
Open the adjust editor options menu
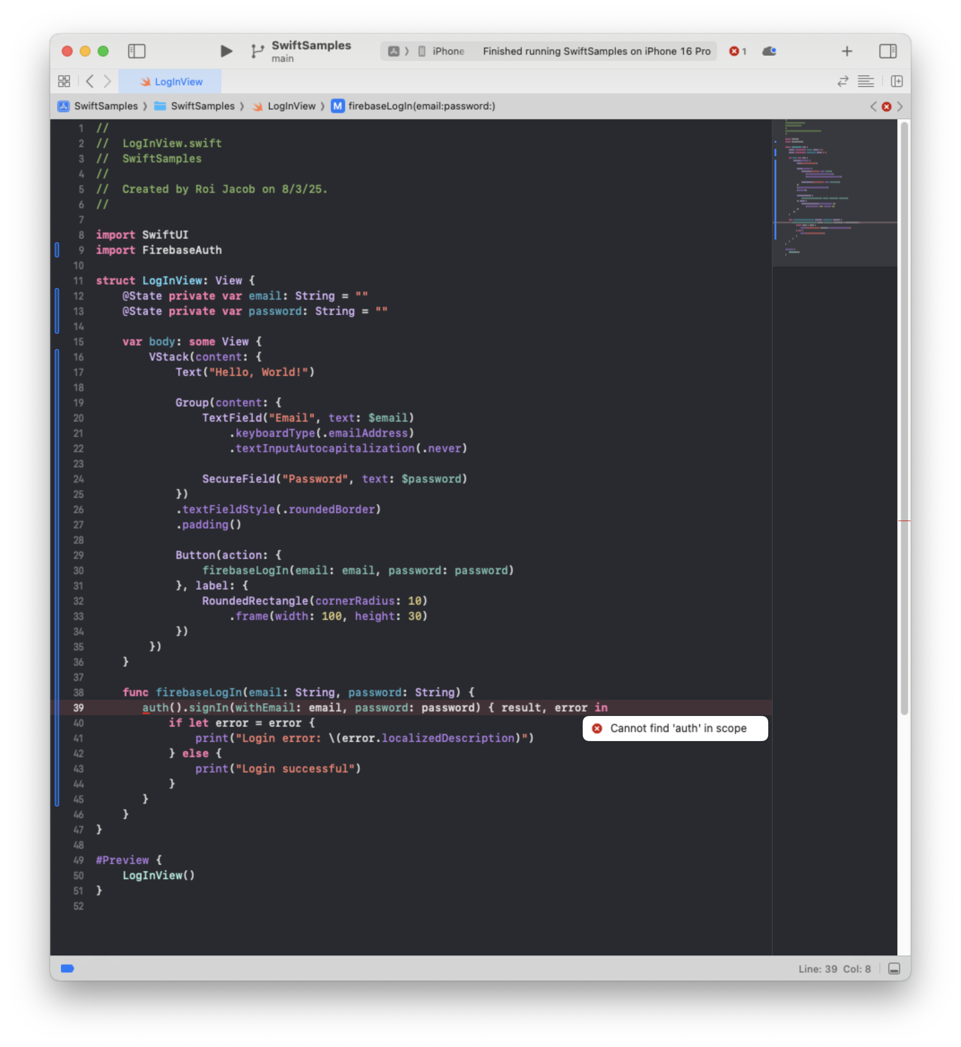coord(866,81)
